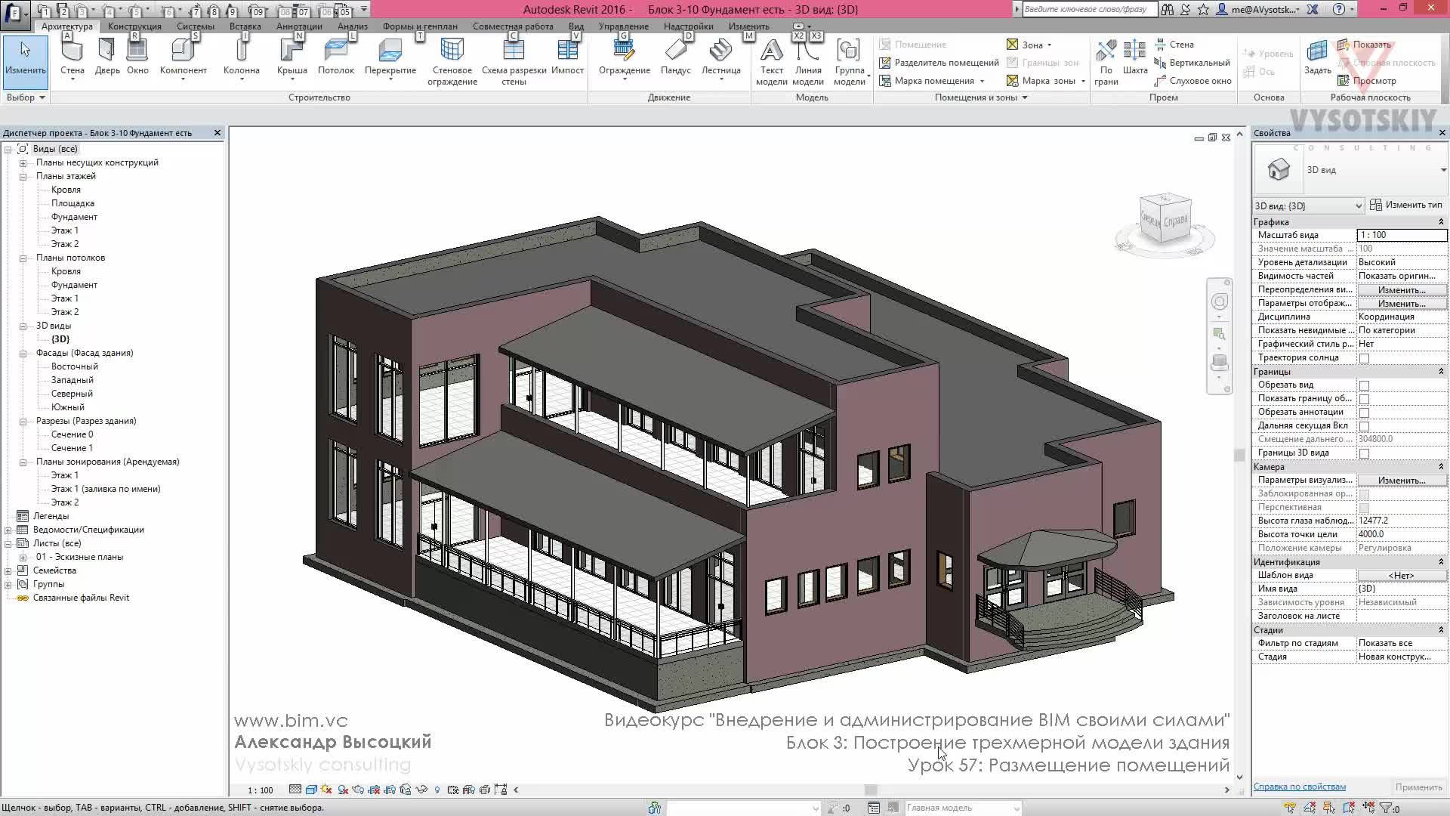The height and width of the screenshot is (816, 1450).
Task: Close the Диспетчер проекта panel
Action: [217, 133]
